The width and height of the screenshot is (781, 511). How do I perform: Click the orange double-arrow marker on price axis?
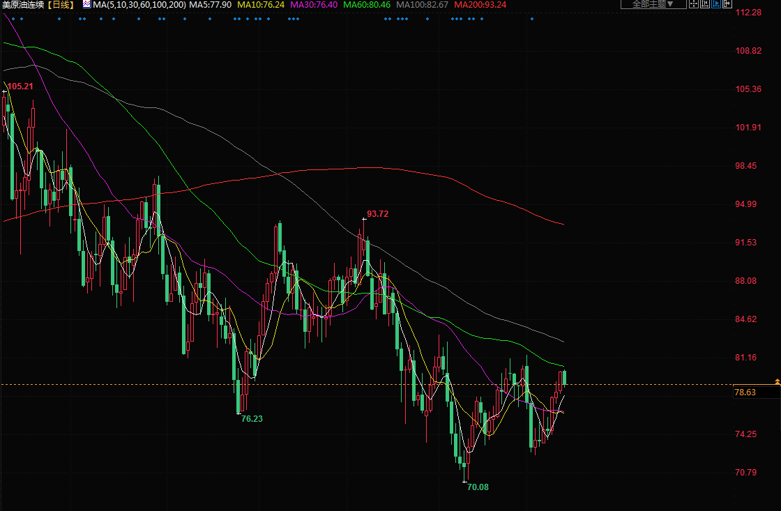click(x=777, y=381)
